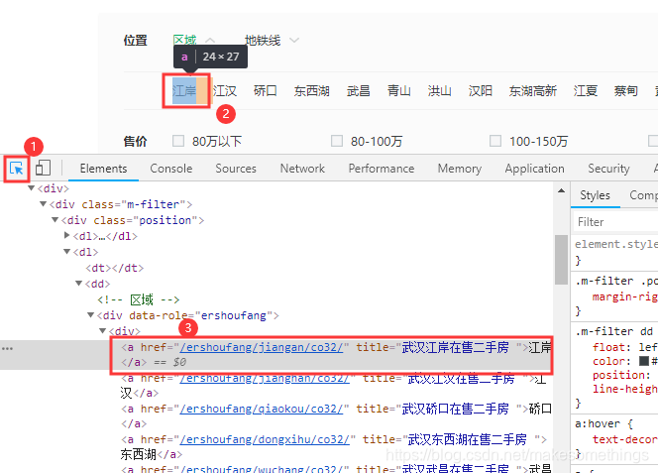Click the 汉阳 district link
Viewport: 658px width, 473px height.
click(x=480, y=91)
